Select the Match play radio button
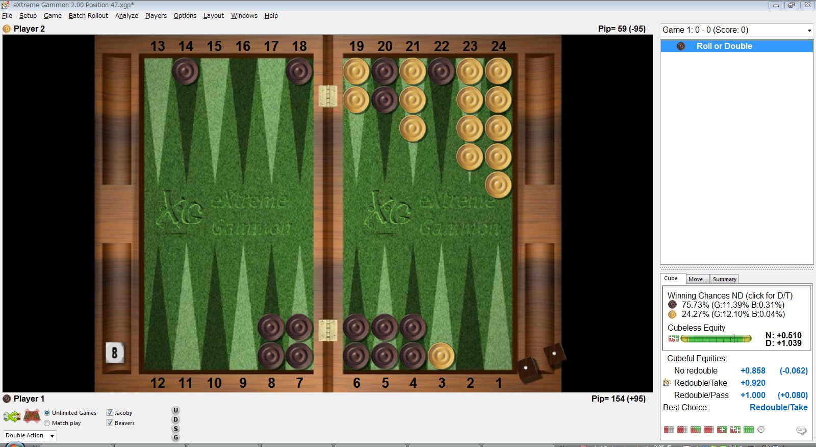This screenshot has height=447, width=816. coord(47,423)
